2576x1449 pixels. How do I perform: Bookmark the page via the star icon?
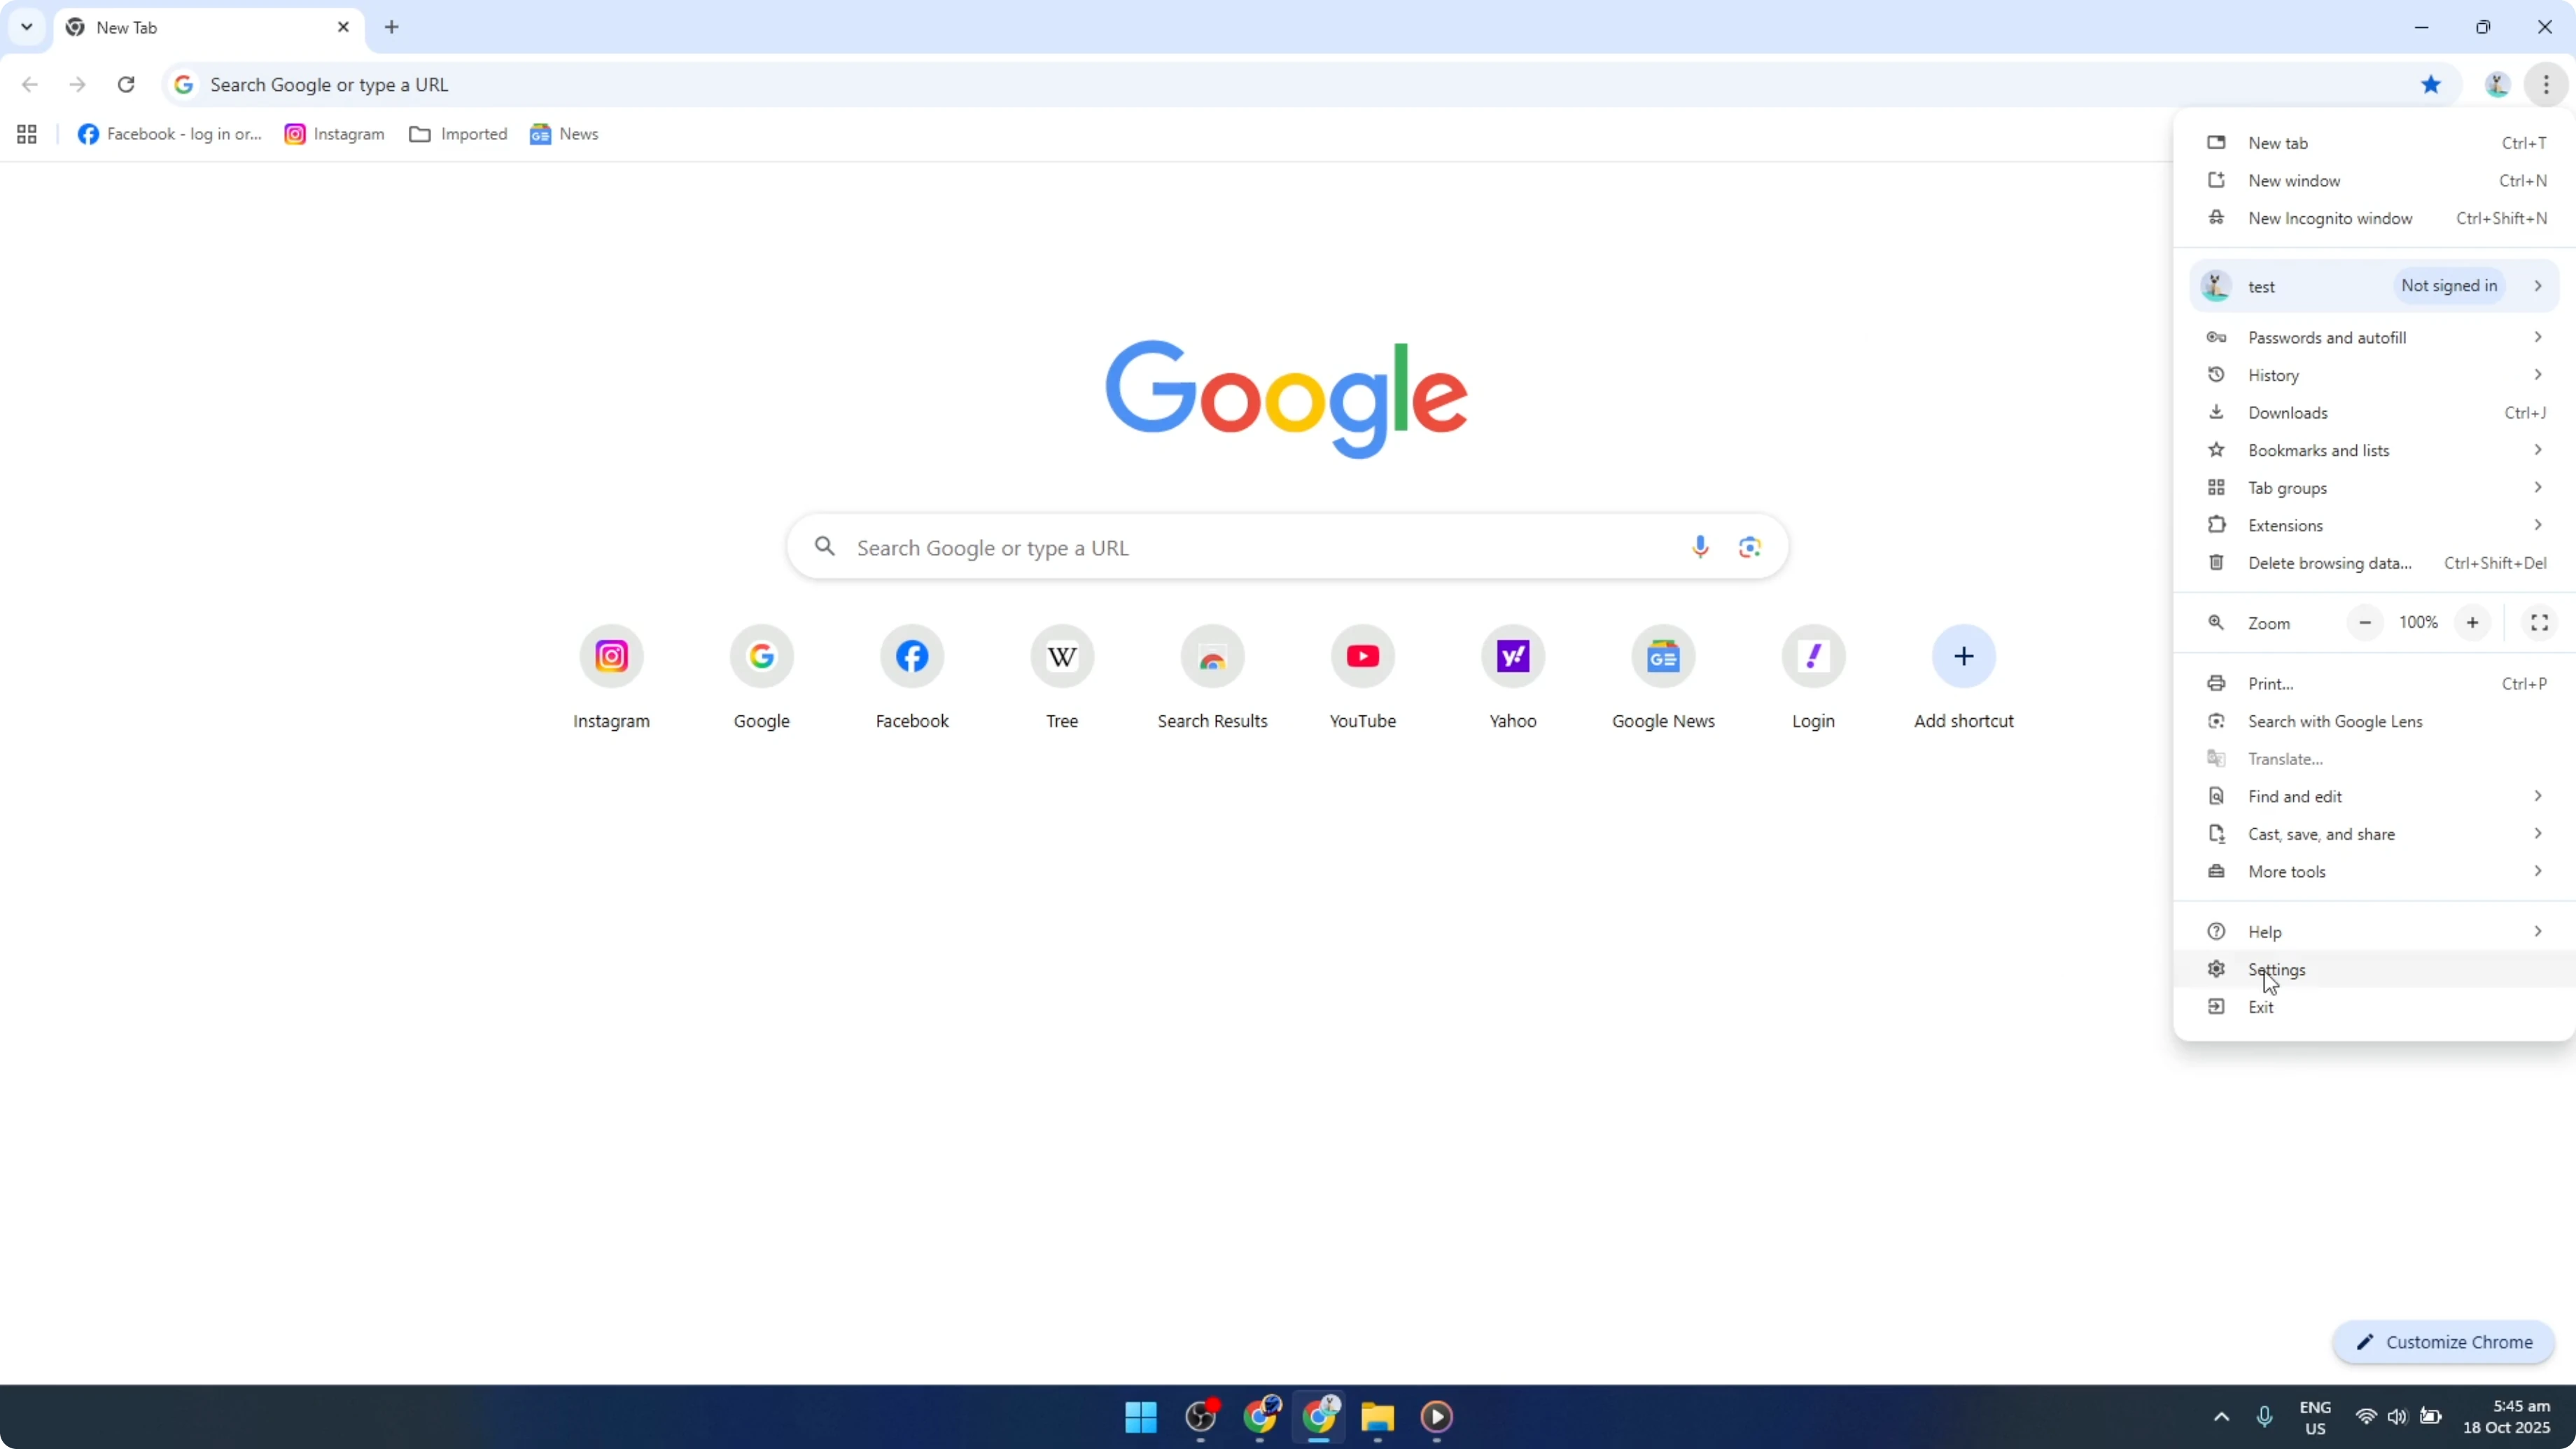click(2431, 84)
